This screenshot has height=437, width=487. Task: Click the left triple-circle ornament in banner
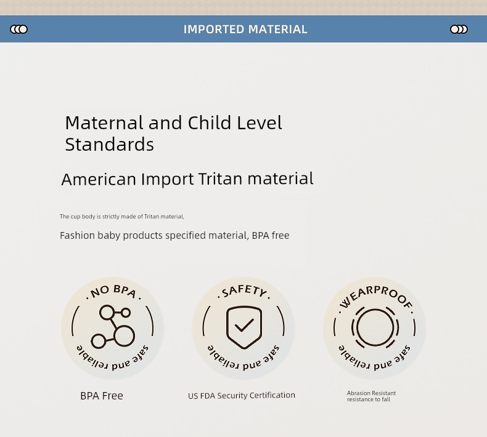[19, 29]
